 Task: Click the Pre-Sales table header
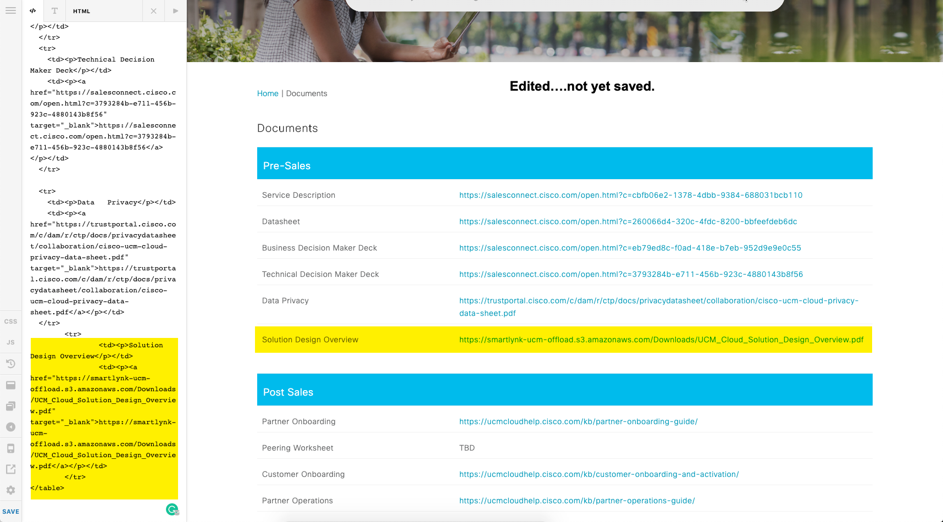click(565, 163)
